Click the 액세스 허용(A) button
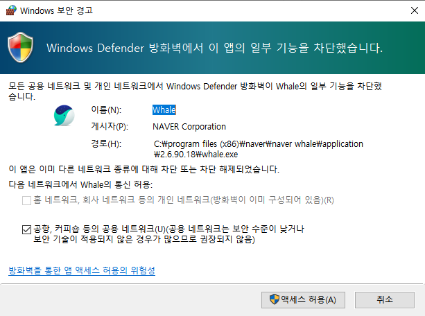This screenshot has height=316, width=425. [x=303, y=300]
